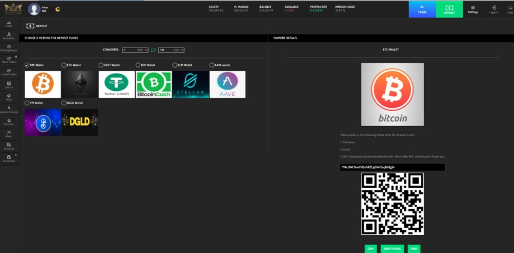514x253 pixels.
Task: View Closed Trades in the sidebar
Action: (9, 73)
